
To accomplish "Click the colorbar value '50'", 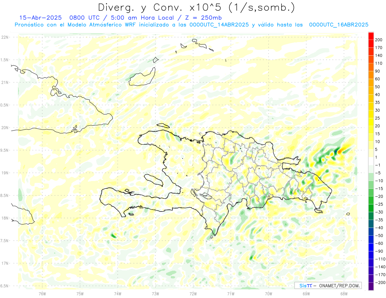I will [378, 87].
